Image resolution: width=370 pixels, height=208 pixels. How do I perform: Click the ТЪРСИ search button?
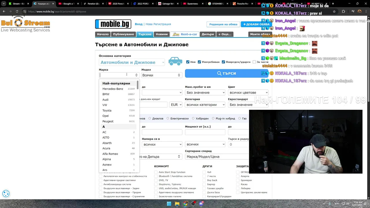tap(227, 73)
